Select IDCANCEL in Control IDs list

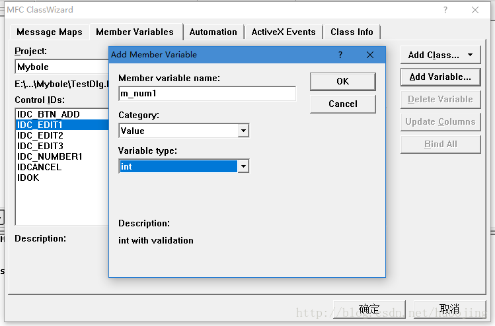[x=39, y=167]
